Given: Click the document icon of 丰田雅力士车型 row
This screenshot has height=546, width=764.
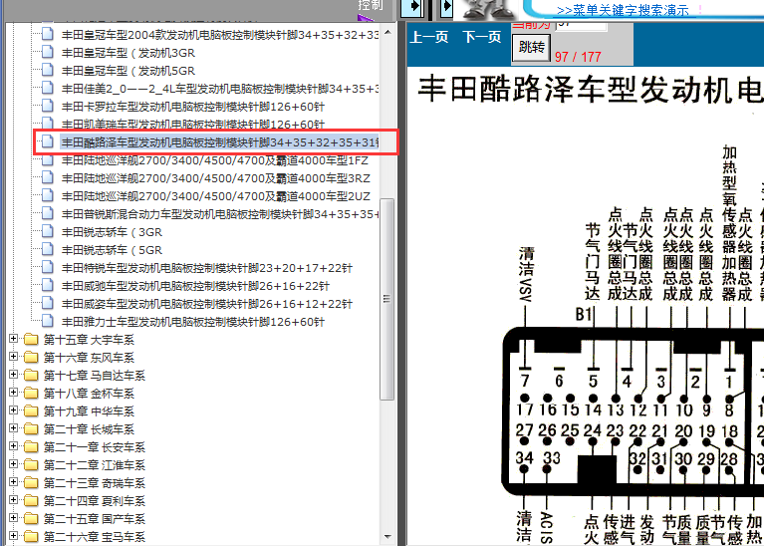Looking at the screenshot, I should click(47, 321).
